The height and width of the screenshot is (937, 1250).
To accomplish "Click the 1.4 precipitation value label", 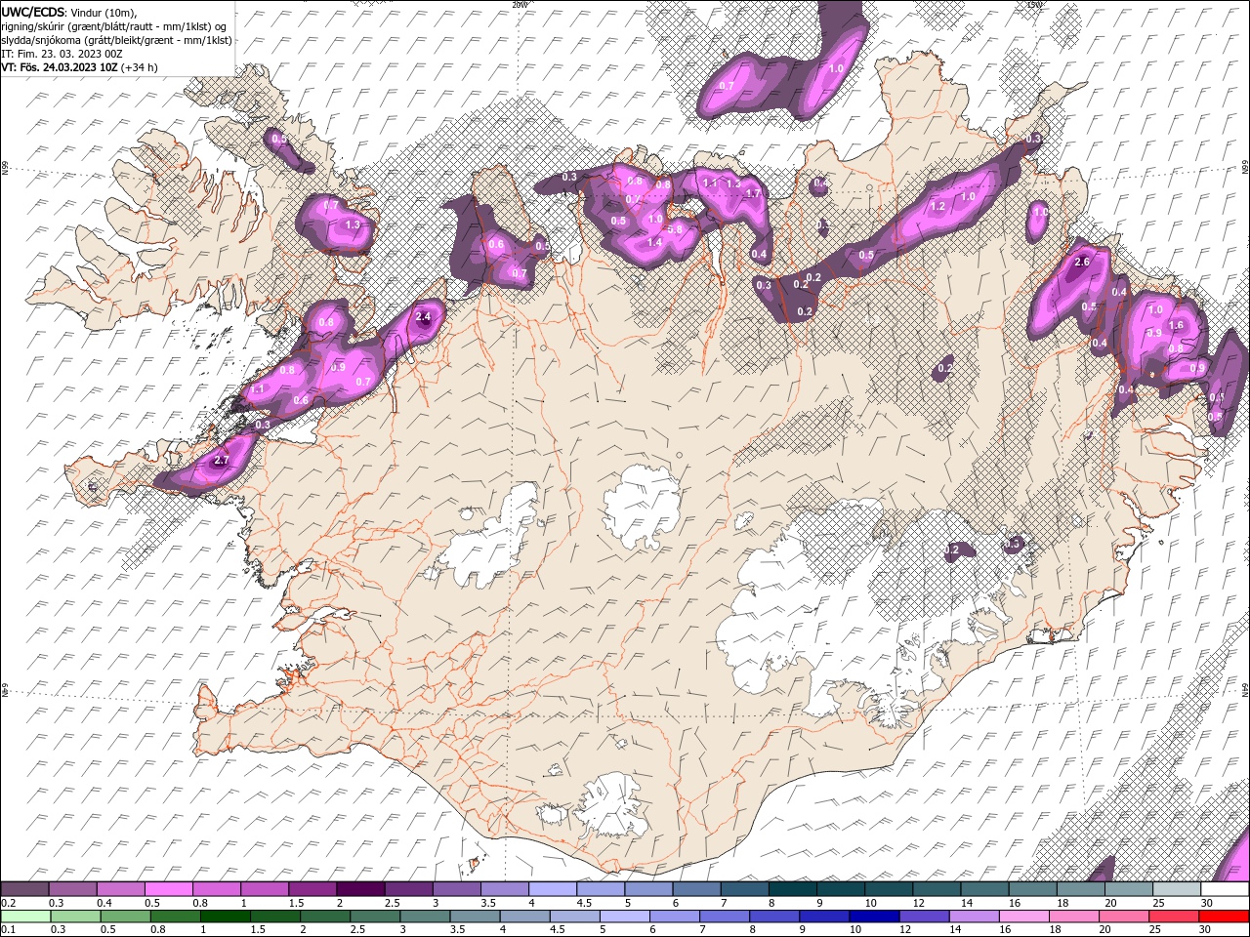I will coord(654,242).
